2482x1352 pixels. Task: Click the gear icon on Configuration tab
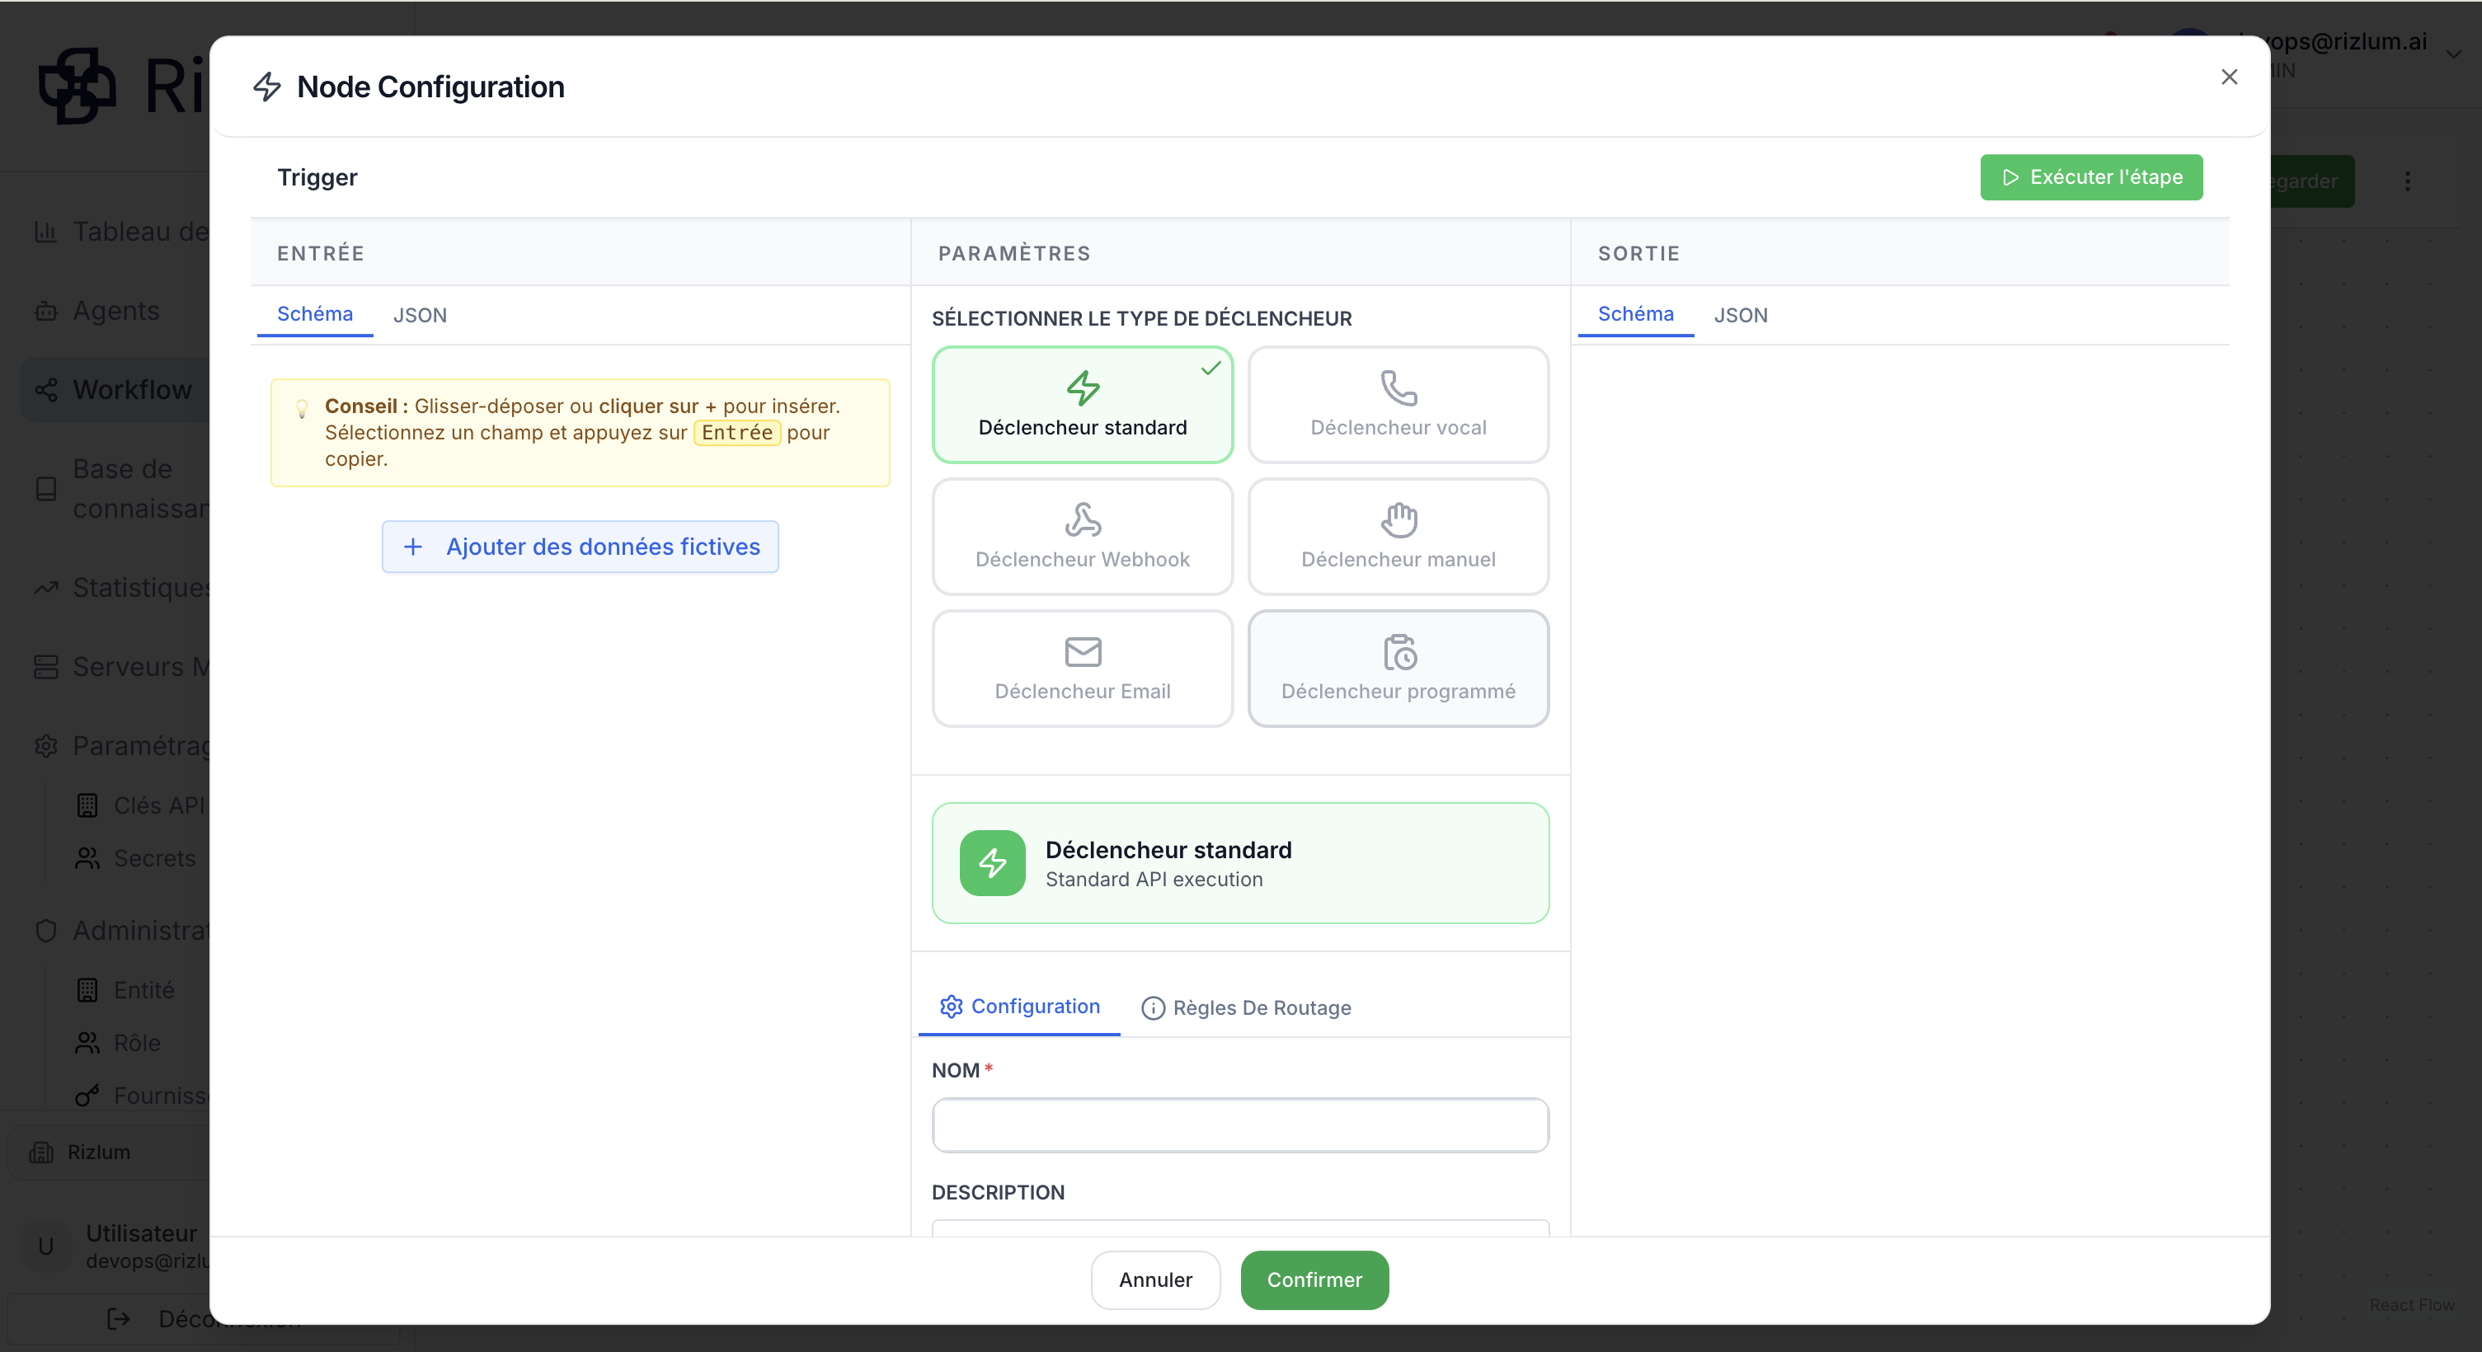(951, 1007)
